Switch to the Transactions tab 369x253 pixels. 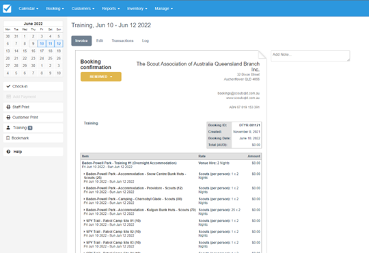click(x=122, y=41)
